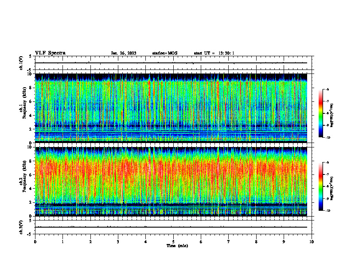Click the ch.1(V) waveform trace
The image size is (351, 271).
pyautogui.click(x=171, y=63)
